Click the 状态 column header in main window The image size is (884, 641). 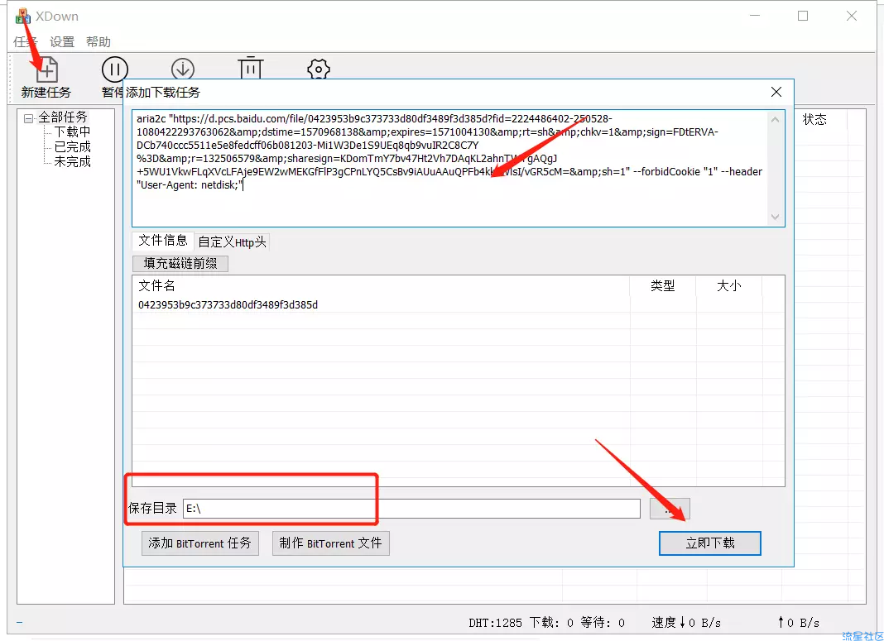[814, 119]
